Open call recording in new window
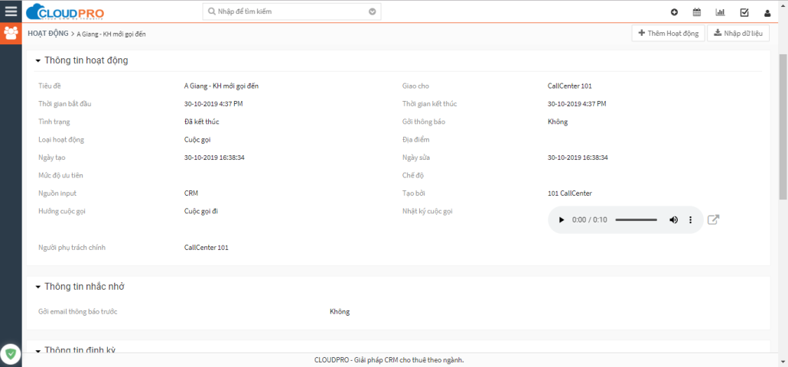788x367 pixels. 713,220
